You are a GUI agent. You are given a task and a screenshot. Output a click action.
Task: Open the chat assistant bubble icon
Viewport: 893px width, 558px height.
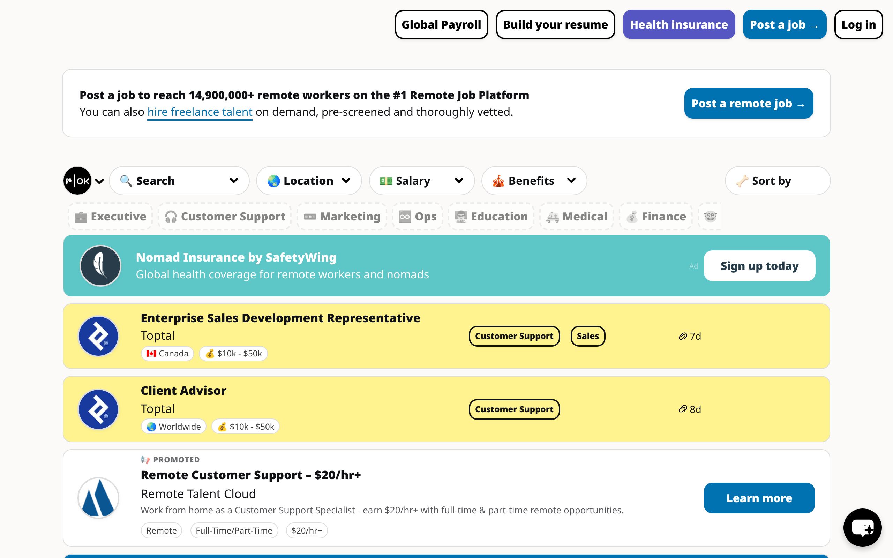point(862,528)
